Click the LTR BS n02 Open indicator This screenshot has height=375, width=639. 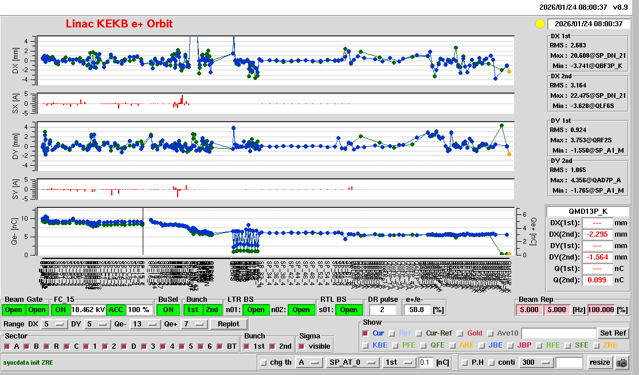pyautogui.click(x=301, y=310)
